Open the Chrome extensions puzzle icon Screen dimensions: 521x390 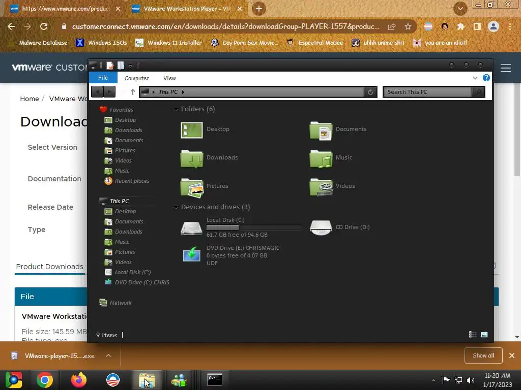point(461,26)
